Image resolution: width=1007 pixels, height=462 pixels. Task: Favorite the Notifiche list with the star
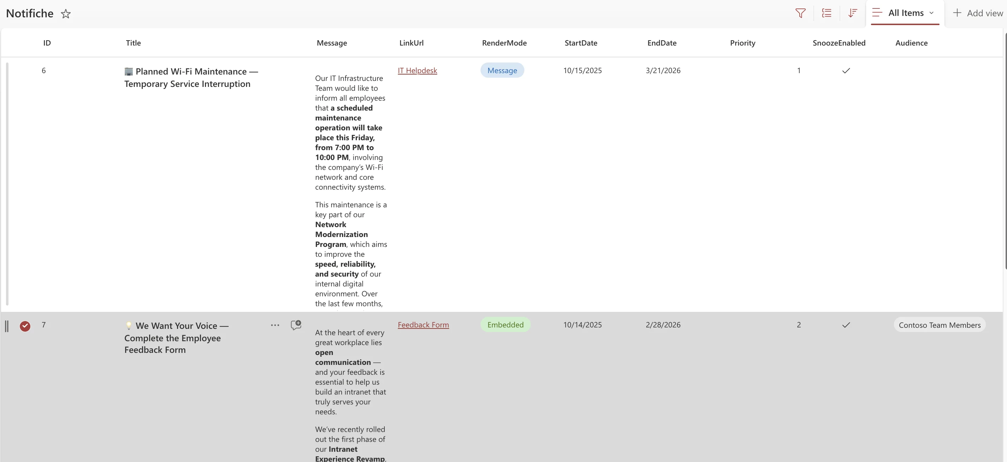click(x=66, y=14)
